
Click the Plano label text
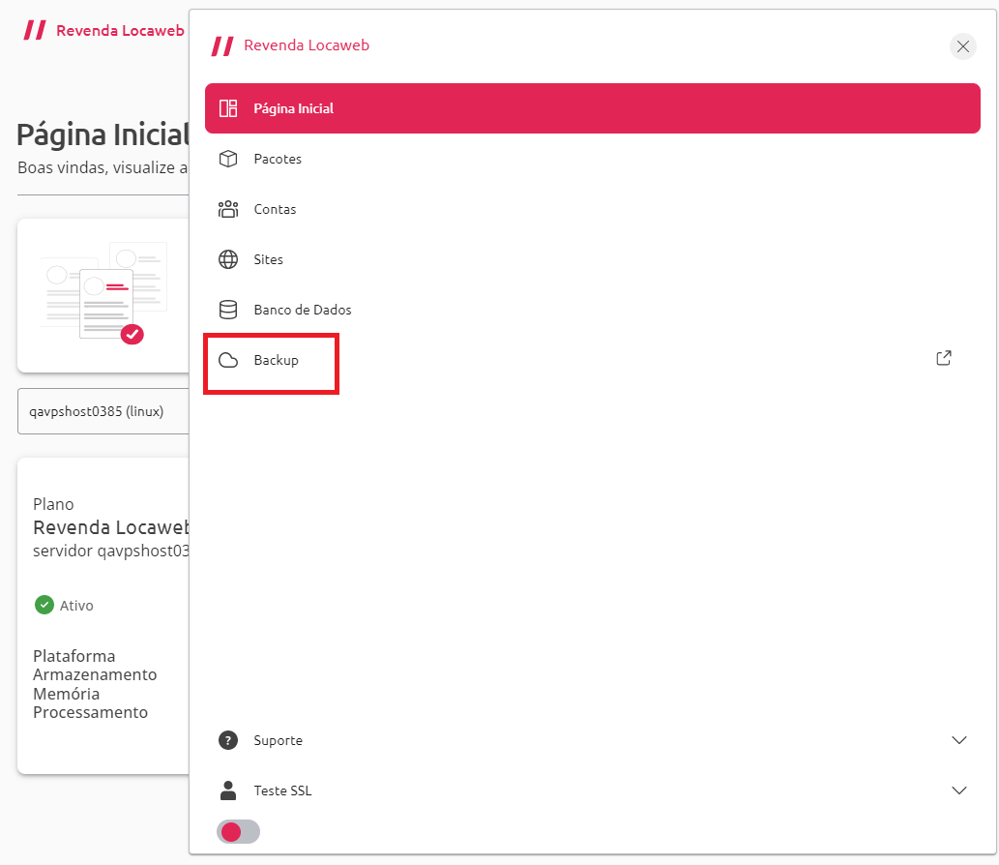click(x=53, y=504)
